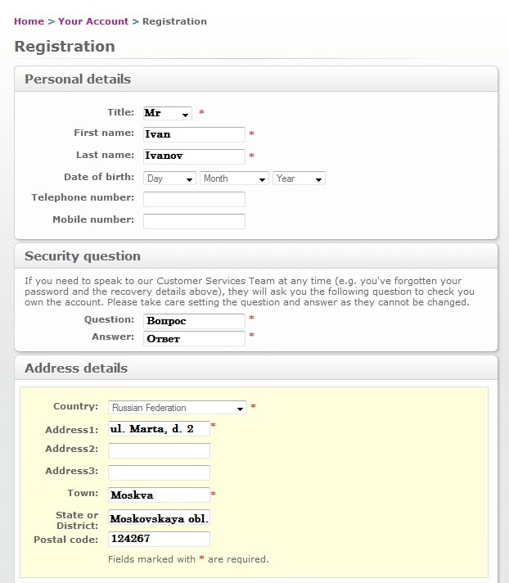Click the State or District field
This screenshot has width=509, height=583.
[x=159, y=517]
